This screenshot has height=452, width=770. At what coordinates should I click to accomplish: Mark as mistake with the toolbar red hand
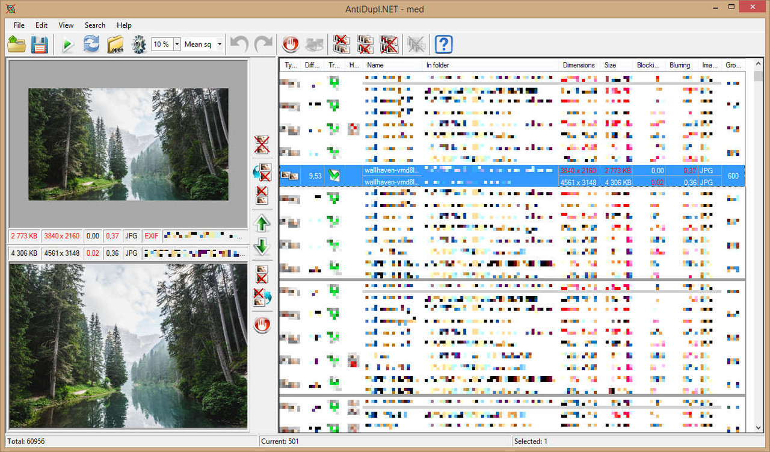[291, 45]
